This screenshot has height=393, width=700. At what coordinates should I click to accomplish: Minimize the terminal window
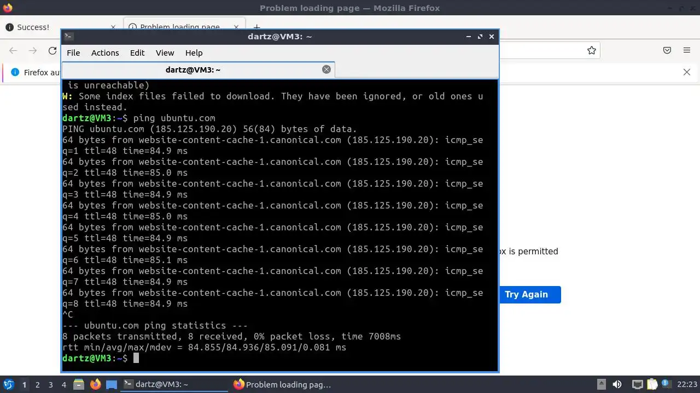pyautogui.click(x=469, y=37)
